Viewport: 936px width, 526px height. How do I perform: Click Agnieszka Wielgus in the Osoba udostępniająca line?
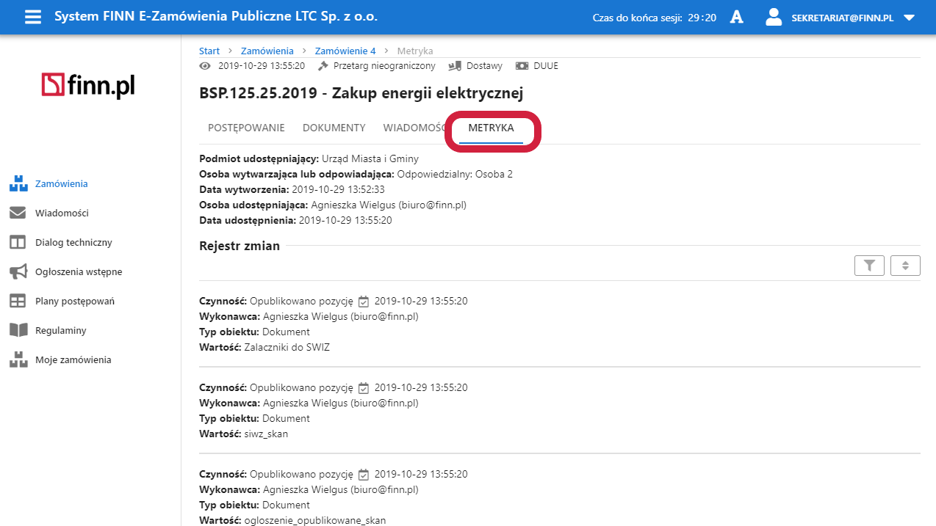[x=353, y=205]
